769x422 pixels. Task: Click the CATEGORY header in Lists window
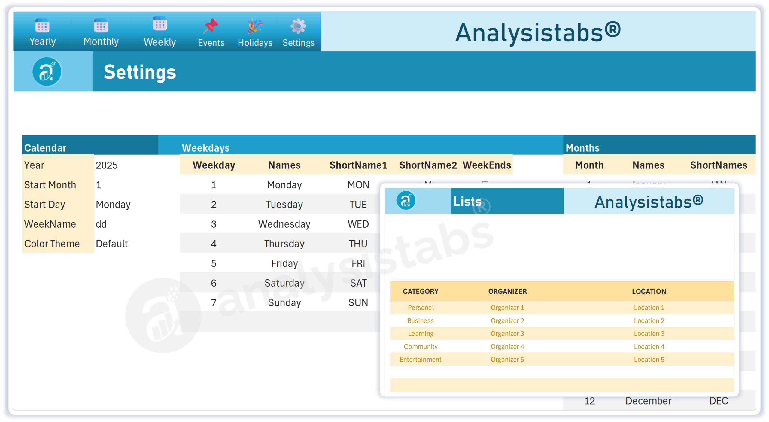[421, 291]
